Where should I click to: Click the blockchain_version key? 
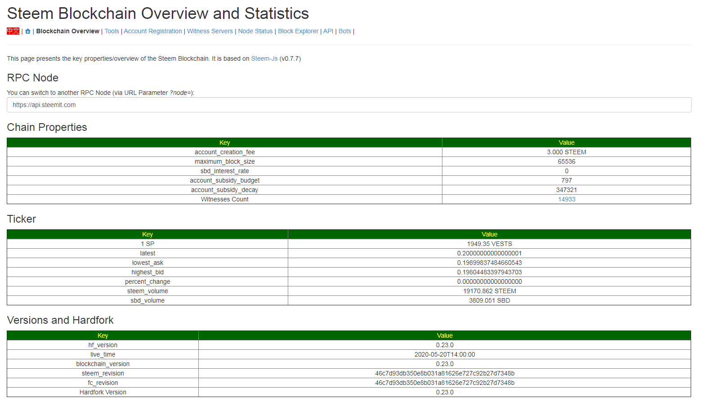[x=103, y=364]
